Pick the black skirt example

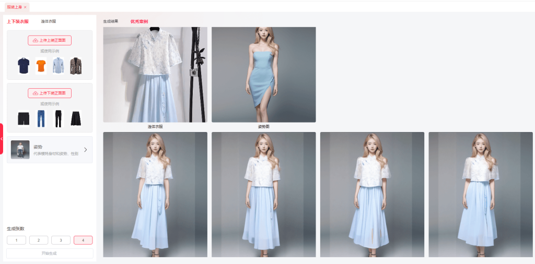tap(76, 118)
